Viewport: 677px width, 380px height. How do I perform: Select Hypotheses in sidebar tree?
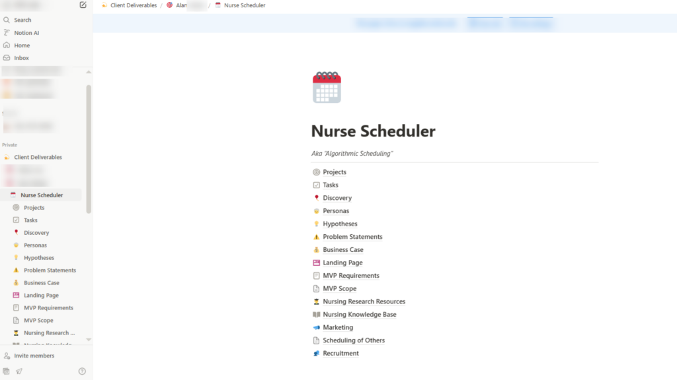pos(39,258)
